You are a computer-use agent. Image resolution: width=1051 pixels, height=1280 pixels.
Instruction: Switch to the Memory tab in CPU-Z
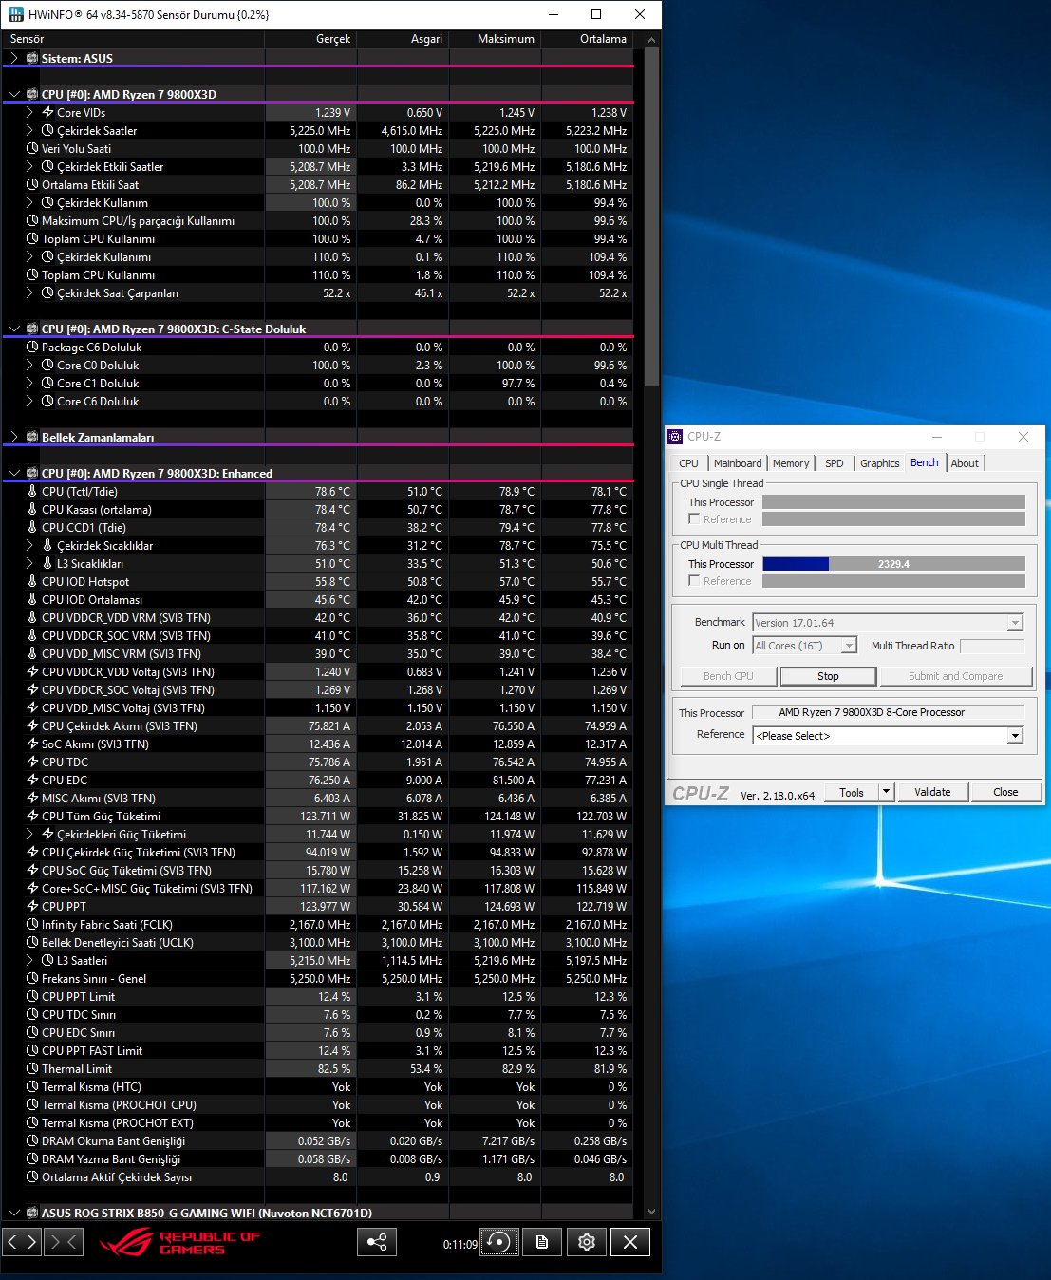tap(791, 463)
